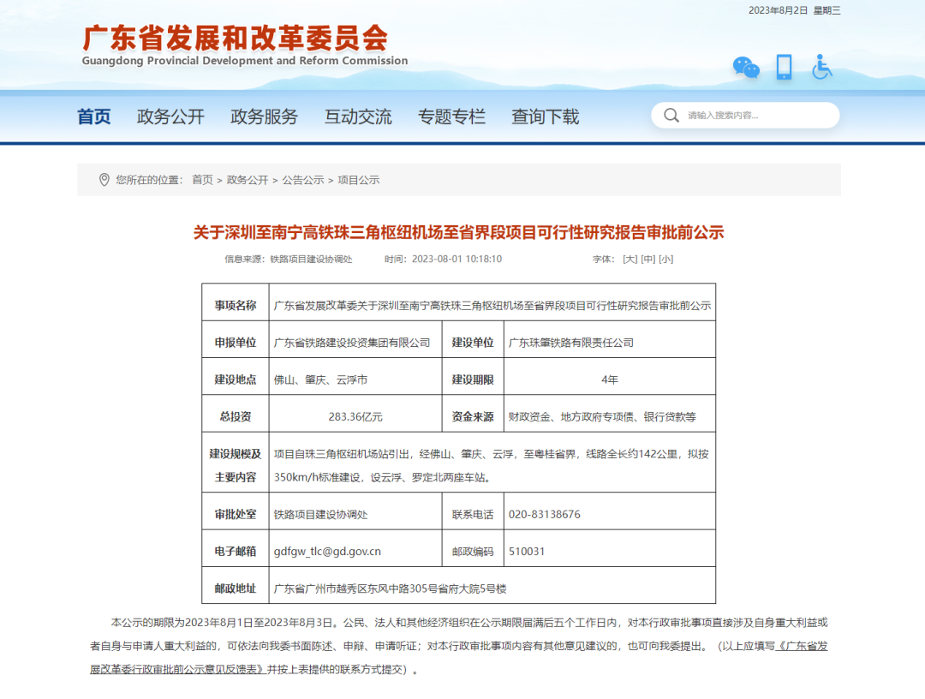Open the accessibility wheelchair icon

click(x=821, y=67)
